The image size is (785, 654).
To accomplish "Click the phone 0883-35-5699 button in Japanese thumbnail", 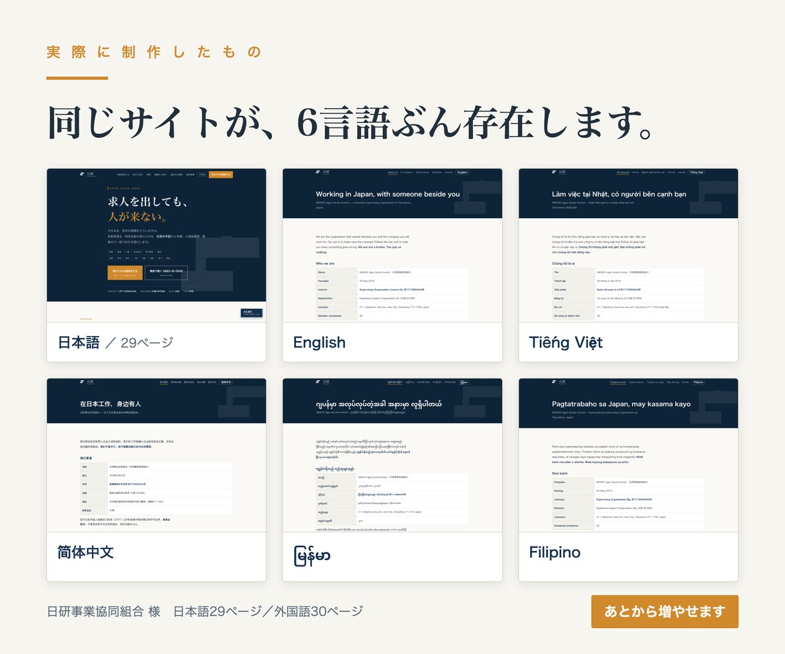I will (x=166, y=272).
